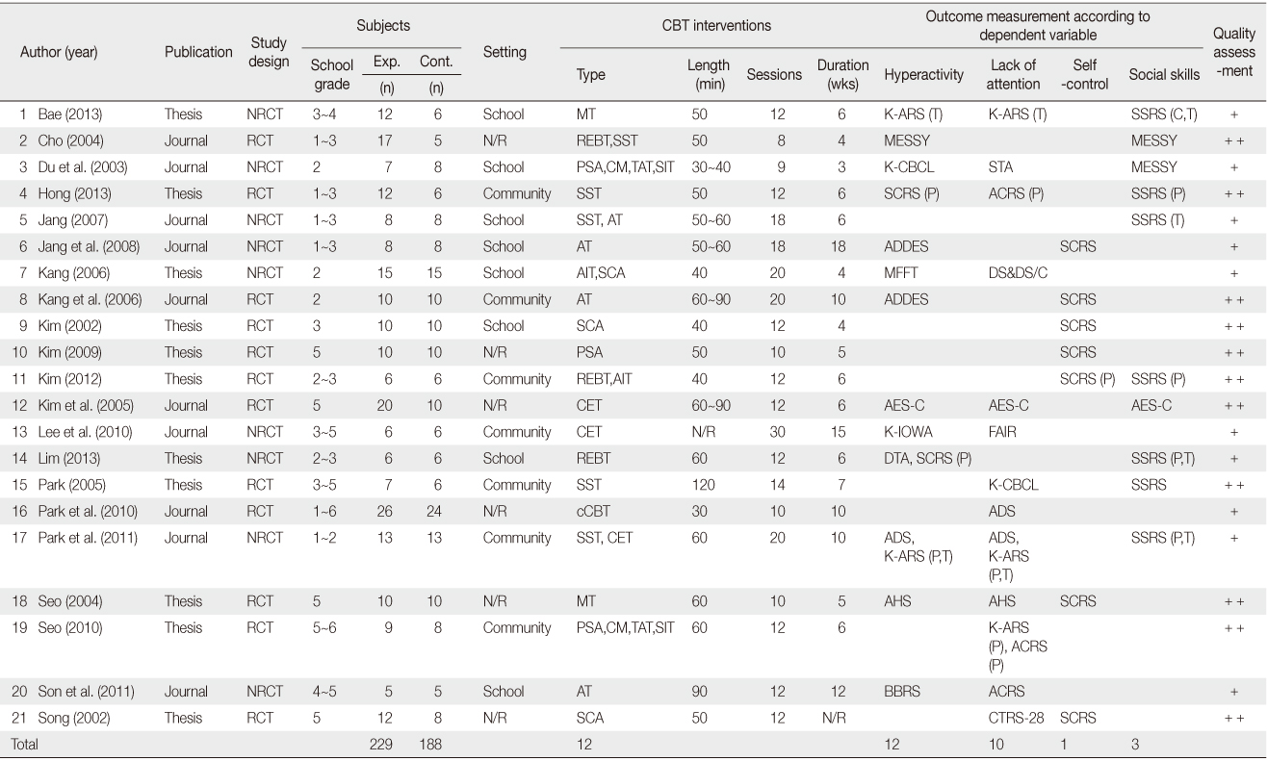
Task: Click the 'Outcome measurement according to dependent variable' header
Action: click(1037, 25)
